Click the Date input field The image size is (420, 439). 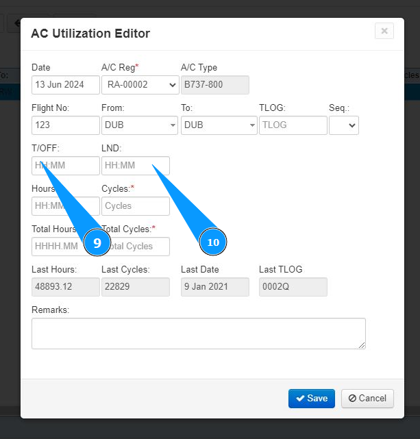pyautogui.click(x=65, y=85)
